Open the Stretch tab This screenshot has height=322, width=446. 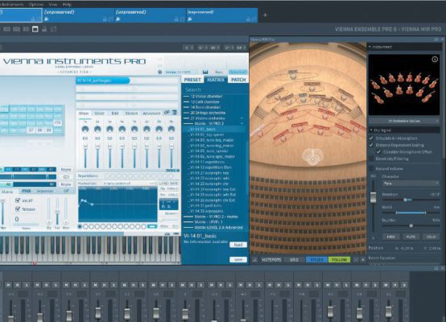tap(131, 114)
